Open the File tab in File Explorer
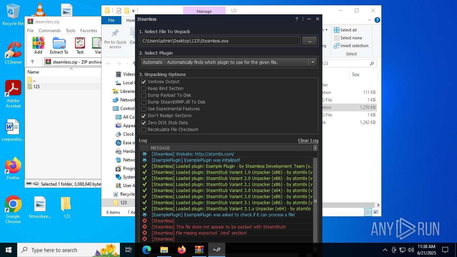 [x=111, y=20]
